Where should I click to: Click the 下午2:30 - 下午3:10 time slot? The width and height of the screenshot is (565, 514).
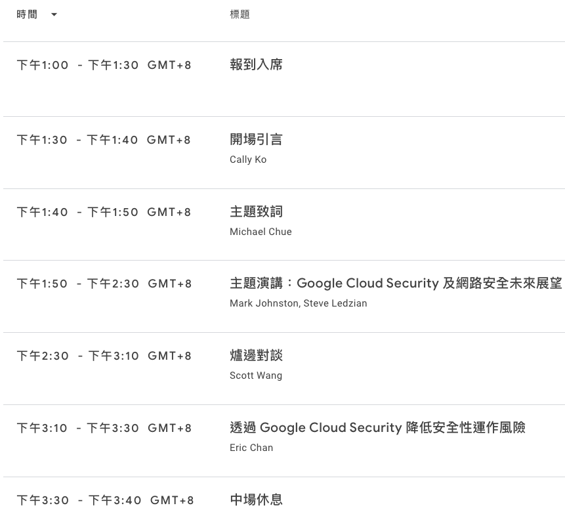[104, 356]
